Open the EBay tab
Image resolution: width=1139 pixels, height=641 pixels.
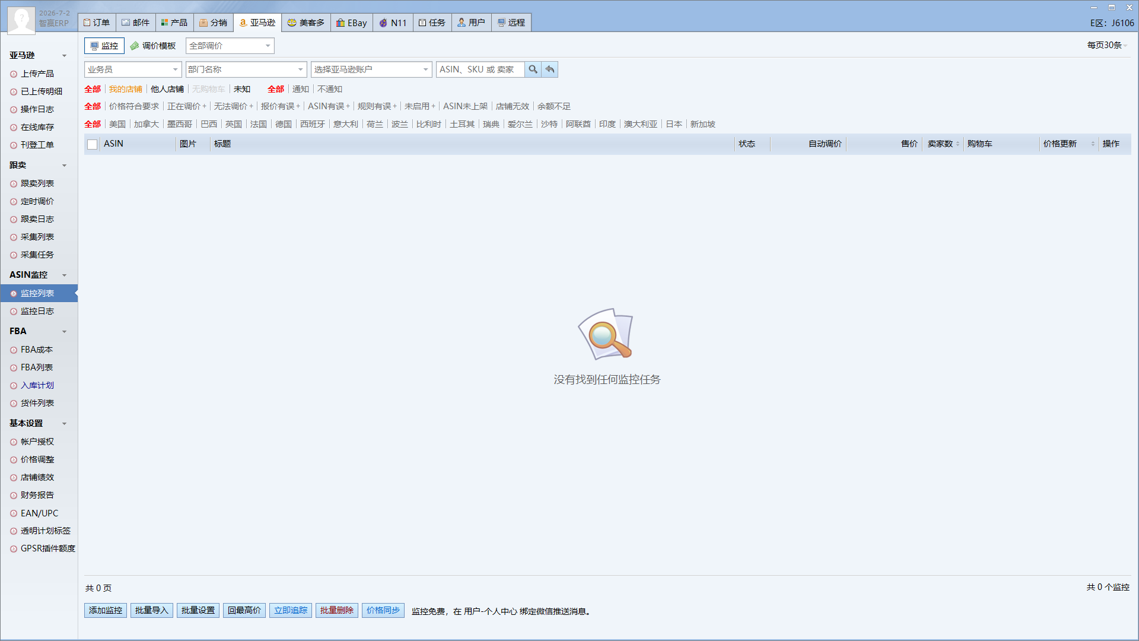tap(352, 23)
